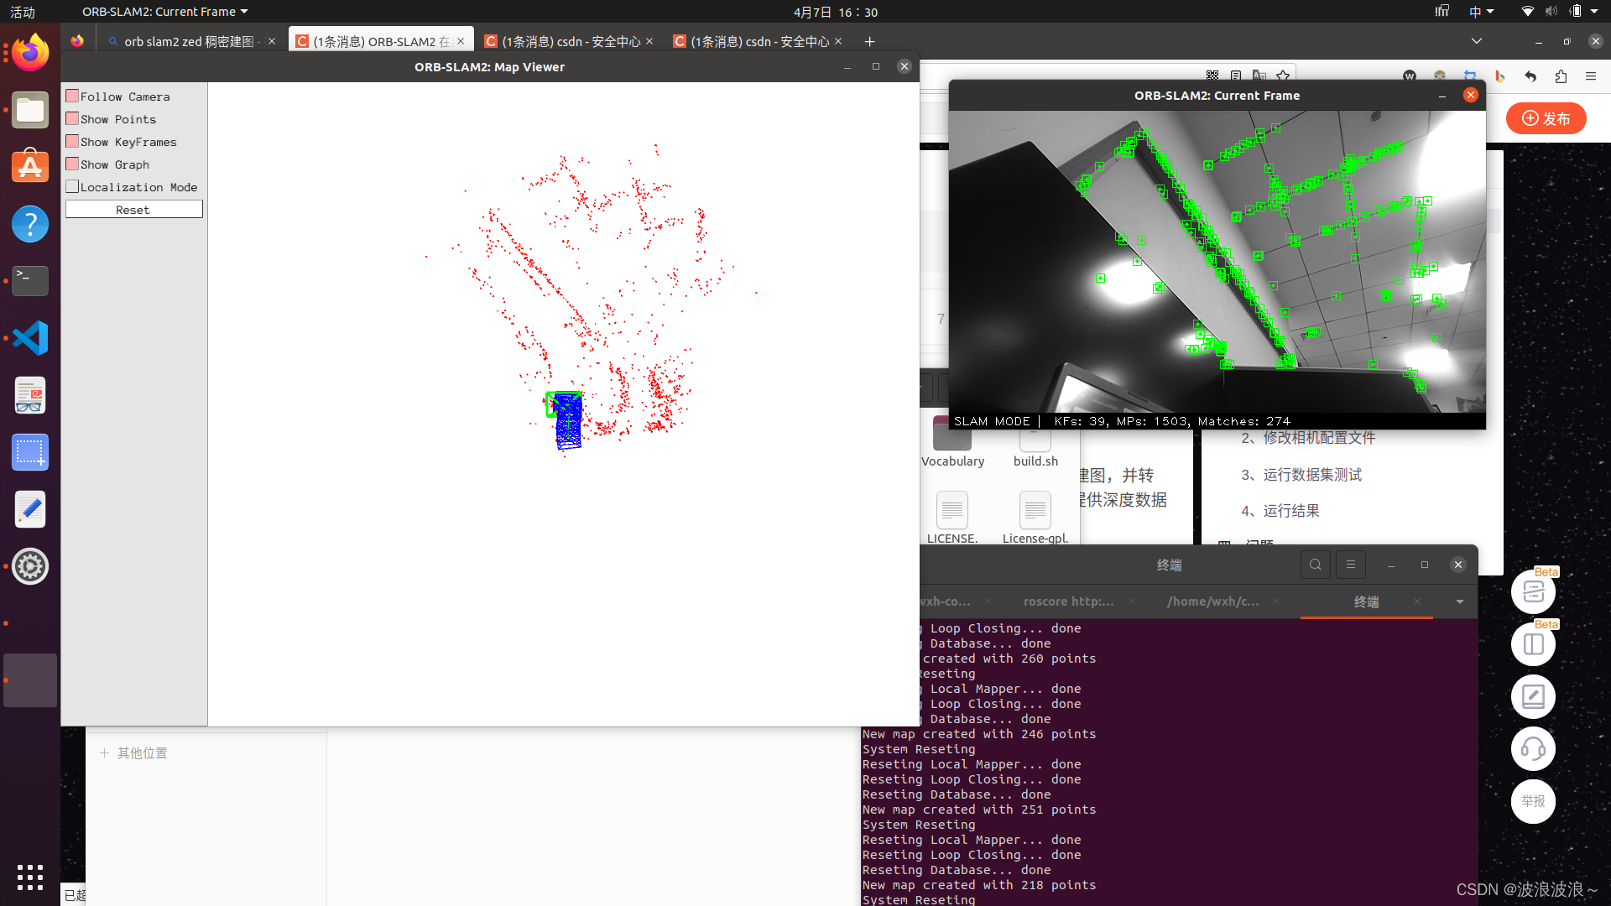Image resolution: width=1611 pixels, height=906 pixels.
Task: Expand the terminal tab list dropdown
Action: tap(1460, 601)
